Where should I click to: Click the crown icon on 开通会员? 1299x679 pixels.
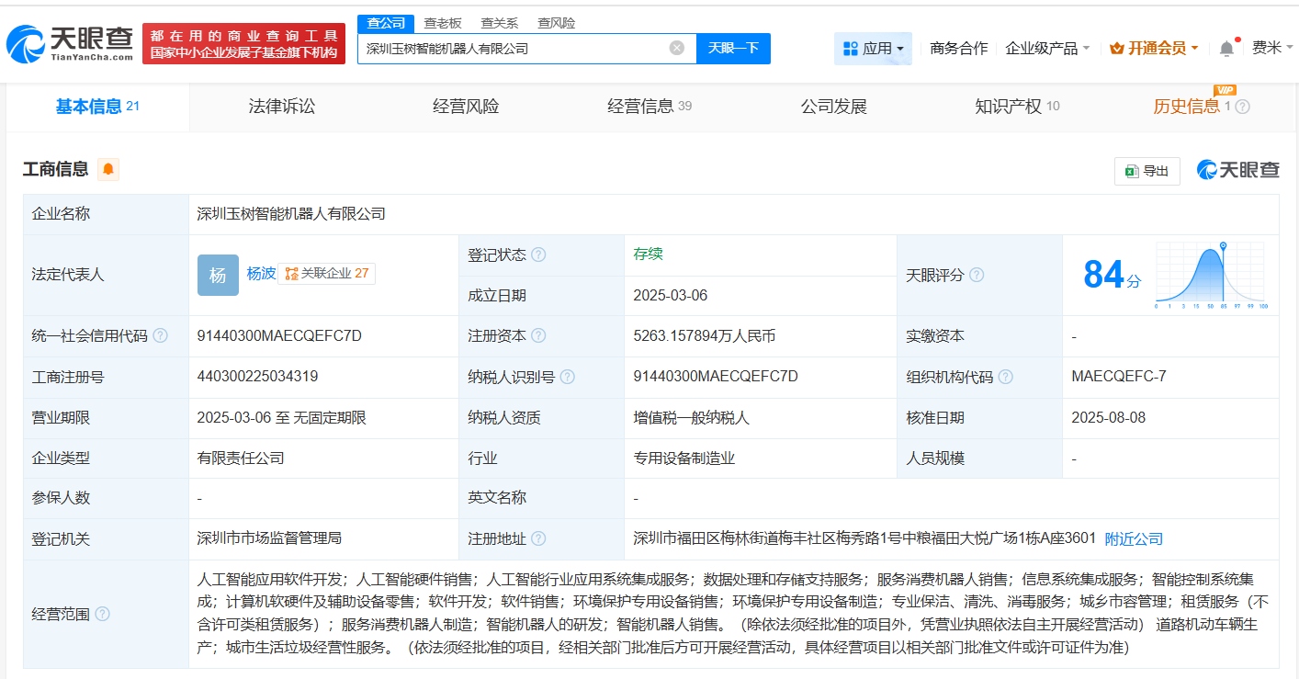1117,46
